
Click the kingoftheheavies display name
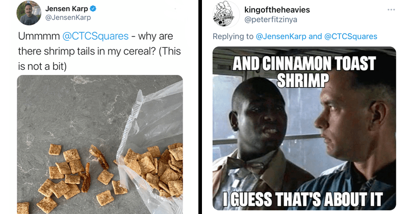point(277,10)
